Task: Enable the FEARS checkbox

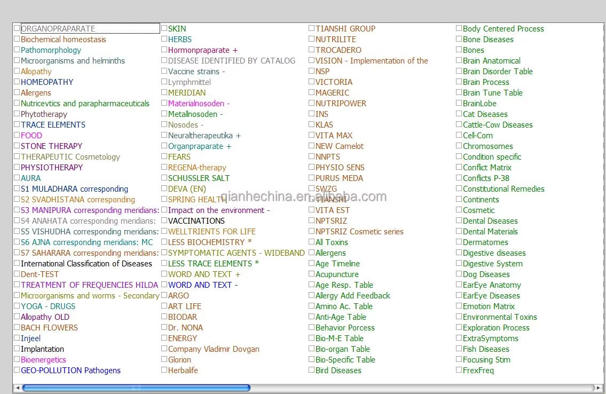Action: pos(164,156)
